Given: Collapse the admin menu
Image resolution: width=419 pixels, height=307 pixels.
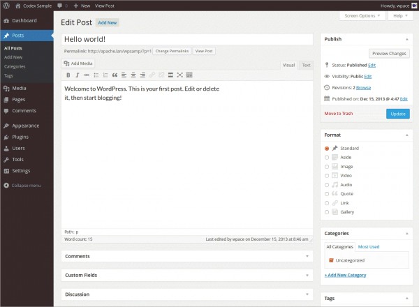Looking at the screenshot, I should 22,186.
